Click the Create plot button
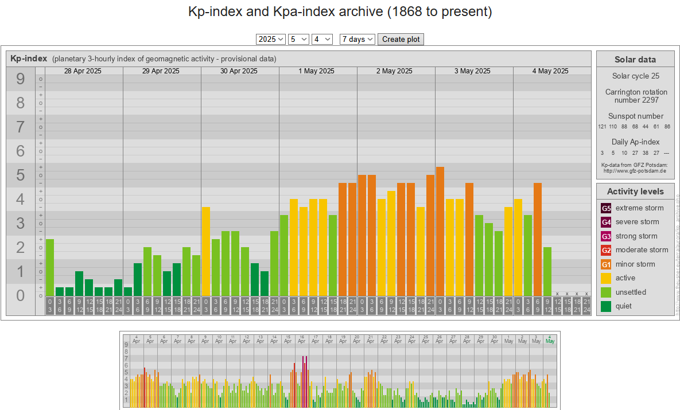The width and height of the screenshot is (680, 410). (x=401, y=39)
